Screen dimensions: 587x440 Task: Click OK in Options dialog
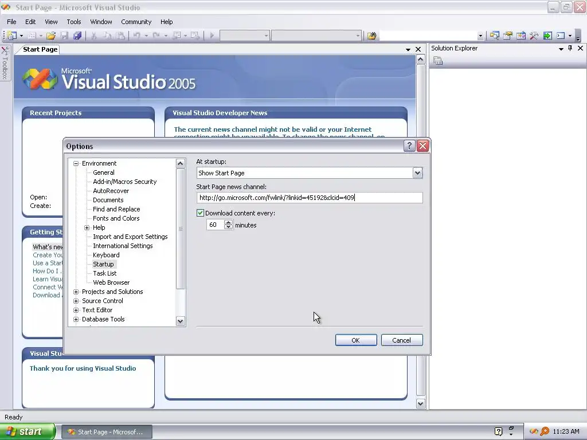tap(355, 340)
